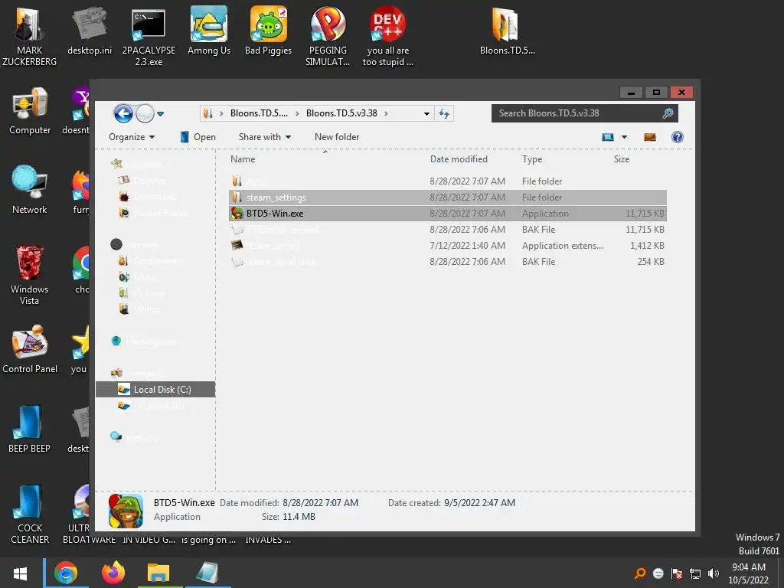Click the magnifier icon in the search box
This screenshot has height=588, width=784.
[x=668, y=113]
